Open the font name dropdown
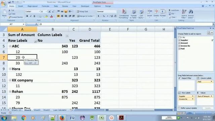 pyautogui.click(x=39, y=11)
